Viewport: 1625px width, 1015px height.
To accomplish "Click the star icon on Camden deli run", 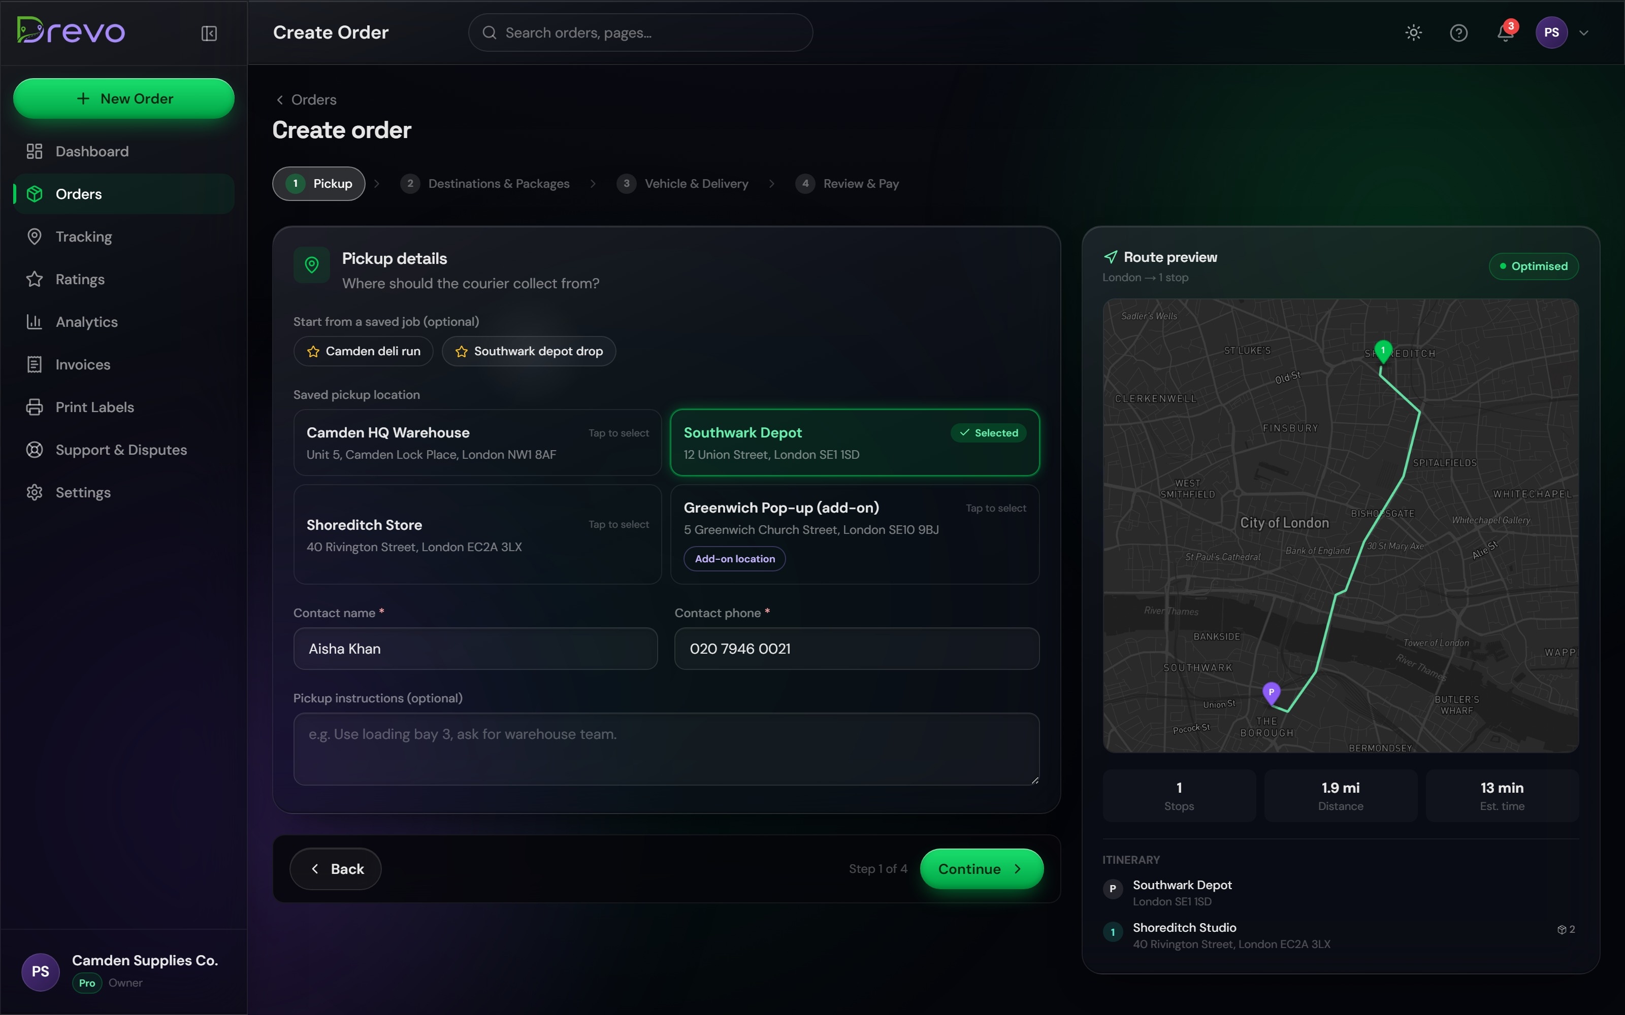I will 313,351.
